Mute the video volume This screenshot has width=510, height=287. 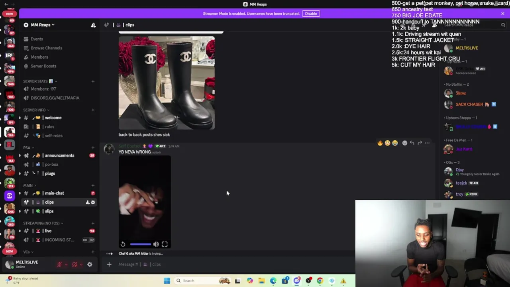pyautogui.click(x=156, y=244)
